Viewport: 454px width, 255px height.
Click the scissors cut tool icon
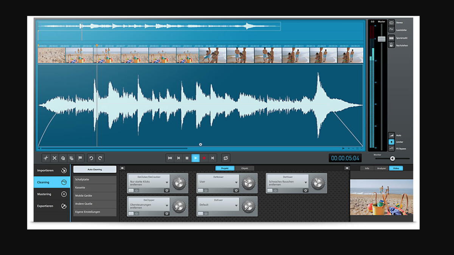(x=46, y=158)
